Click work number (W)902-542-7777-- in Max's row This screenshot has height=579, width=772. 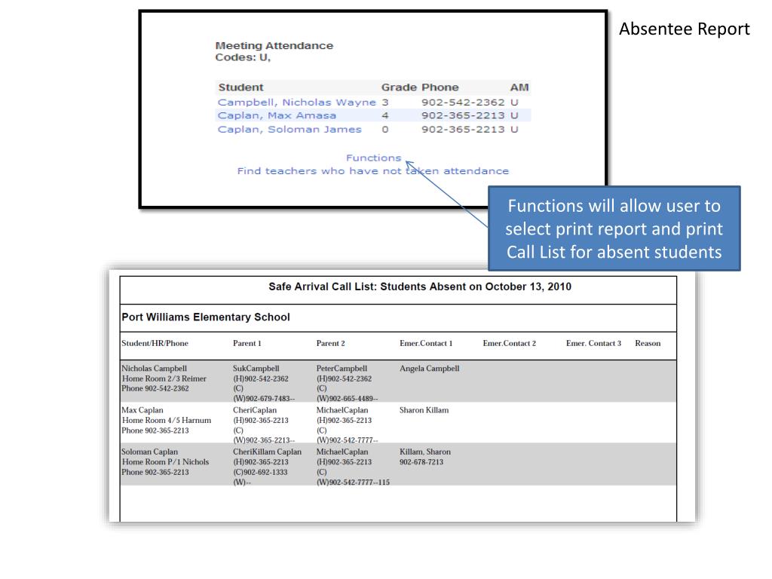pyautogui.click(x=347, y=440)
